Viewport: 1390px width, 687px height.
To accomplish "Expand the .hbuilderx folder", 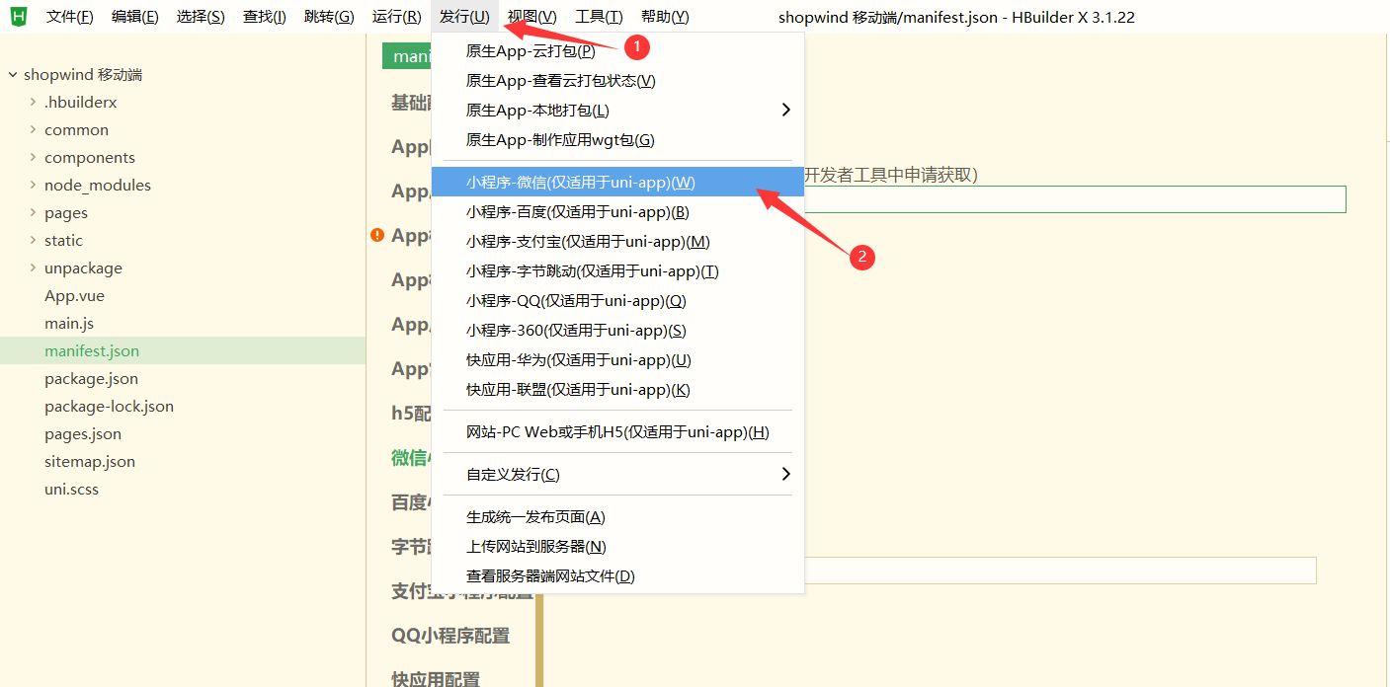I will pyautogui.click(x=34, y=103).
